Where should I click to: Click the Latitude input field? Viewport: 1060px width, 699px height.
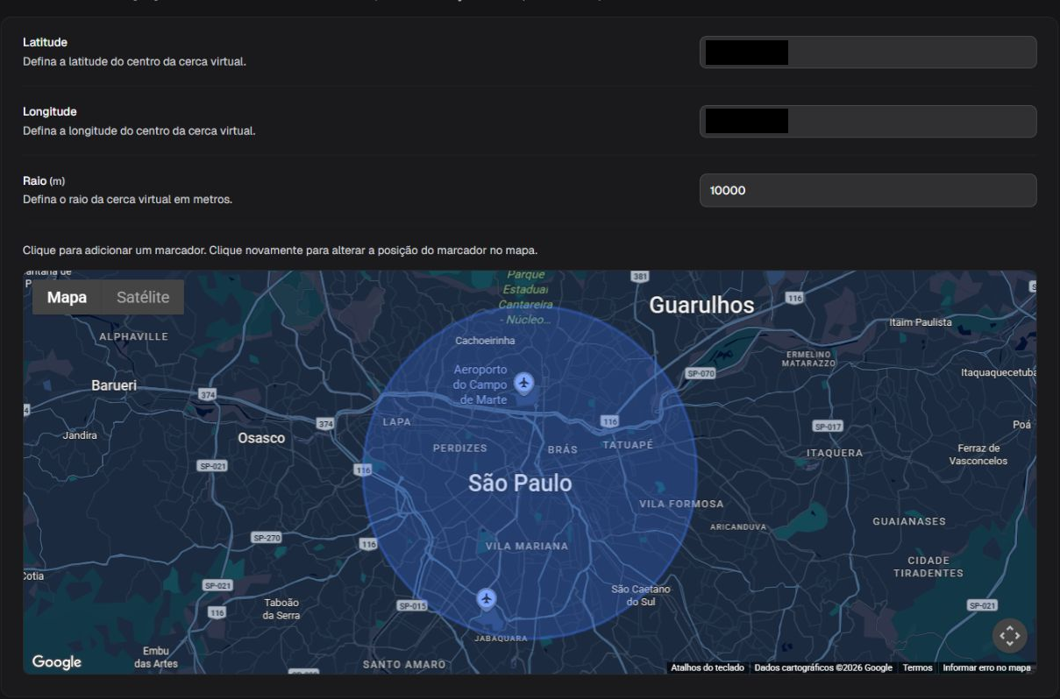pos(868,53)
